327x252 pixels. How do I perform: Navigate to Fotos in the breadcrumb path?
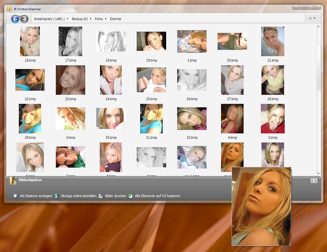point(99,19)
